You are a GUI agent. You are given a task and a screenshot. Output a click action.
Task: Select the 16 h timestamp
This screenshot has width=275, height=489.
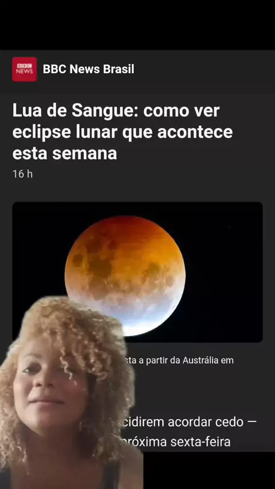(22, 174)
